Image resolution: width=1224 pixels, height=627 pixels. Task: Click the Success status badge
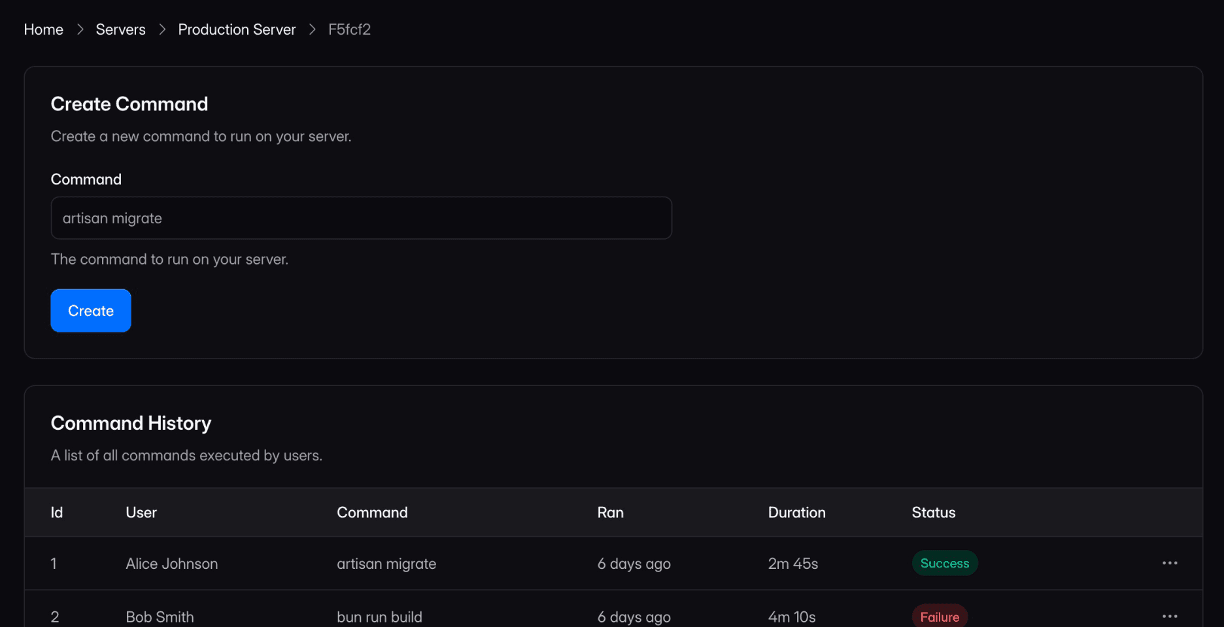coord(944,563)
